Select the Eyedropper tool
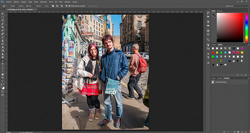The height and width of the screenshot is (133, 250). 2,30
